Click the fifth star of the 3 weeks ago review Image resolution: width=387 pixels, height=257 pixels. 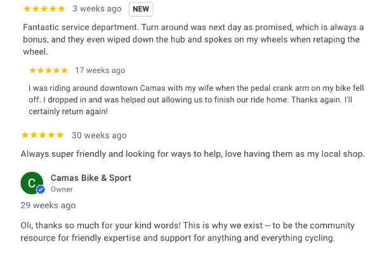(61, 9)
